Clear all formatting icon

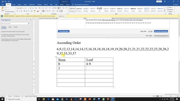coord(40,8)
